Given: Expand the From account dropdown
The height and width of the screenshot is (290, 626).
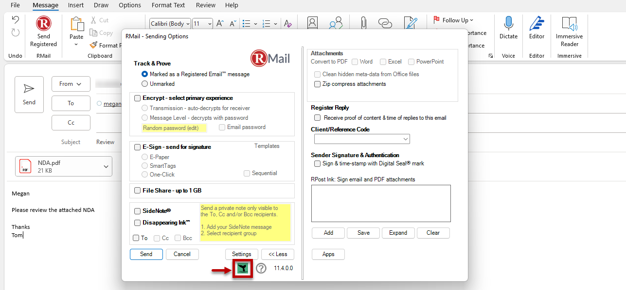Looking at the screenshot, I should [x=71, y=84].
